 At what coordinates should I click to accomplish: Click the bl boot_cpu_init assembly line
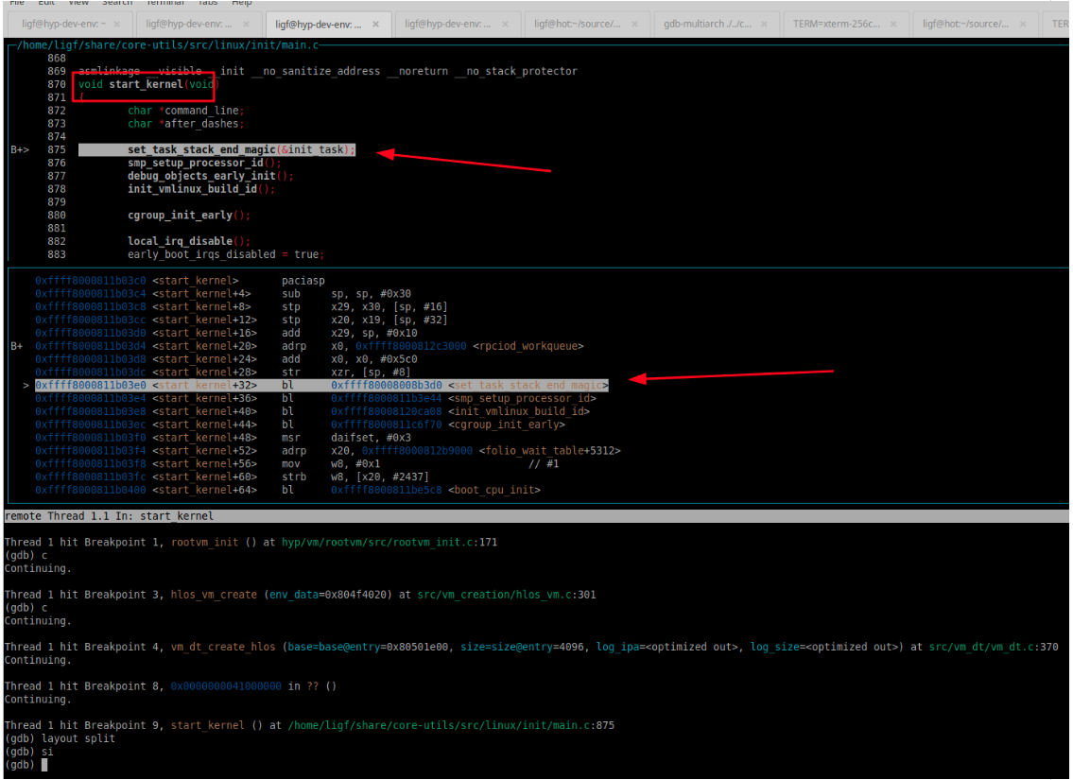pyautogui.click(x=288, y=490)
